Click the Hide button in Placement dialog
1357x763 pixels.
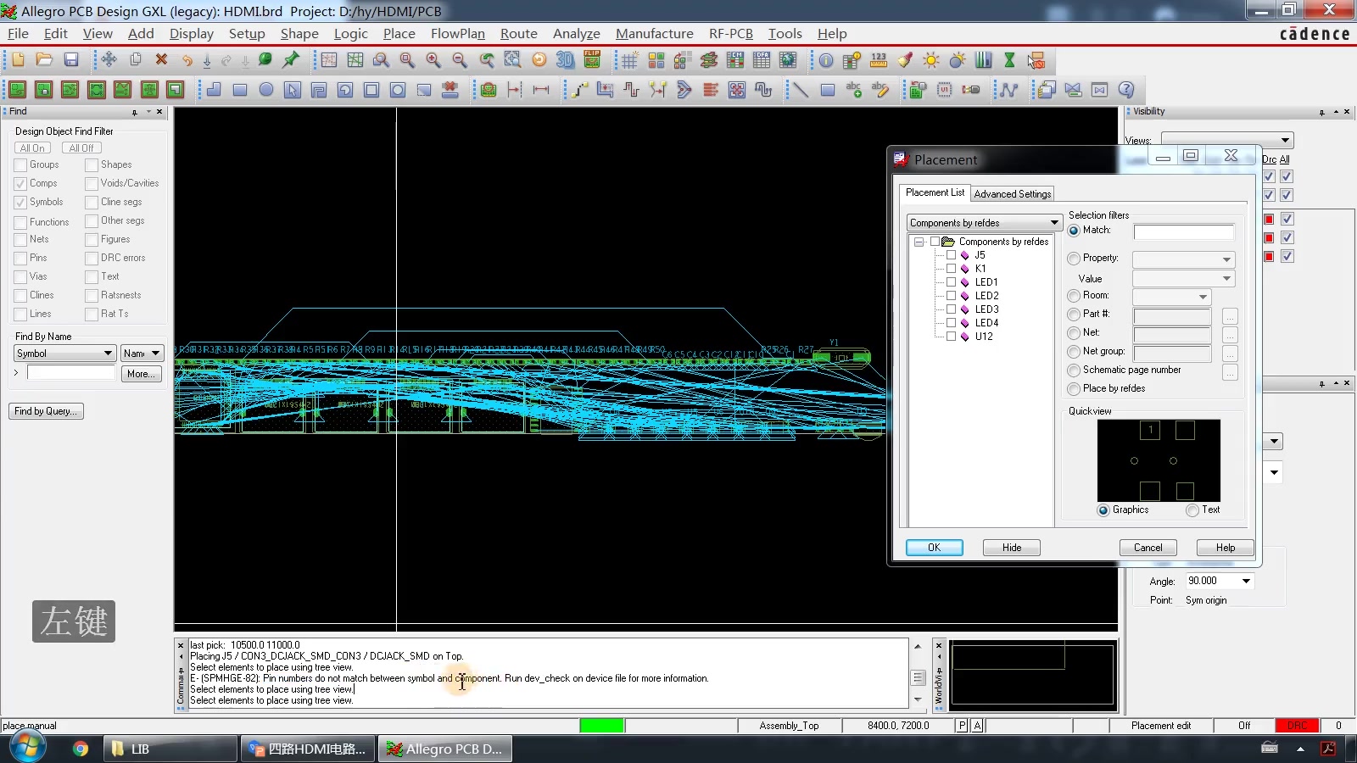pos(1011,548)
